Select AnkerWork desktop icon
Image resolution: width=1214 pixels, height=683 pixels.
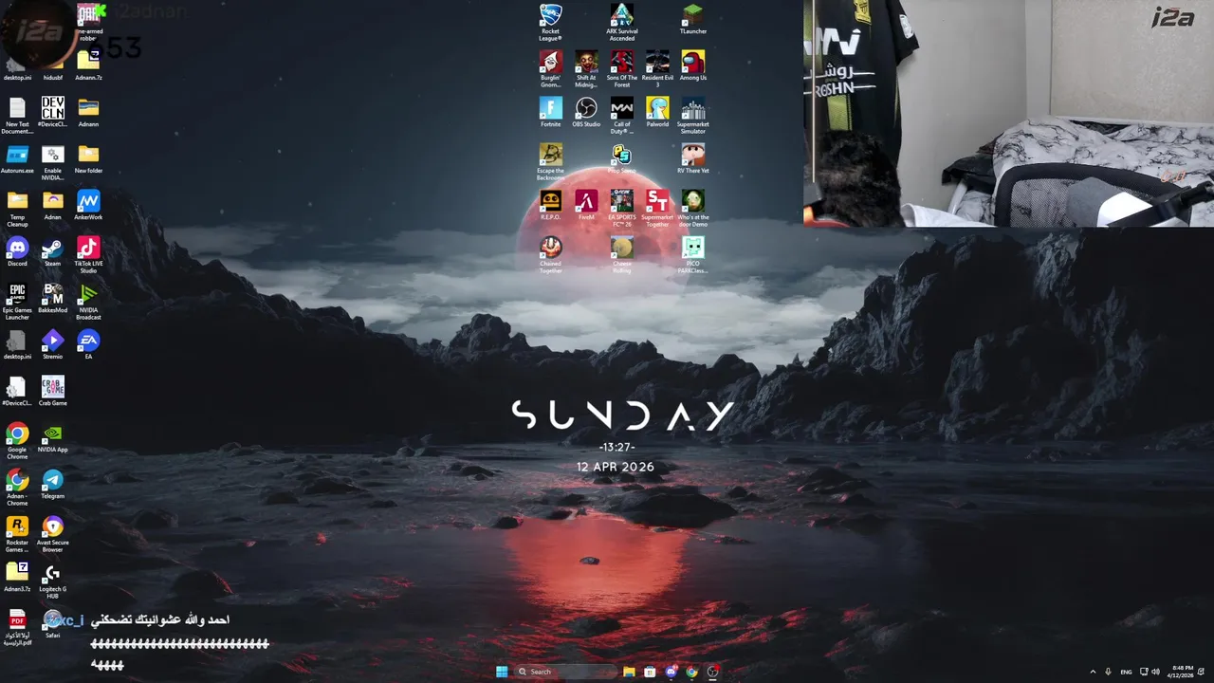88,205
